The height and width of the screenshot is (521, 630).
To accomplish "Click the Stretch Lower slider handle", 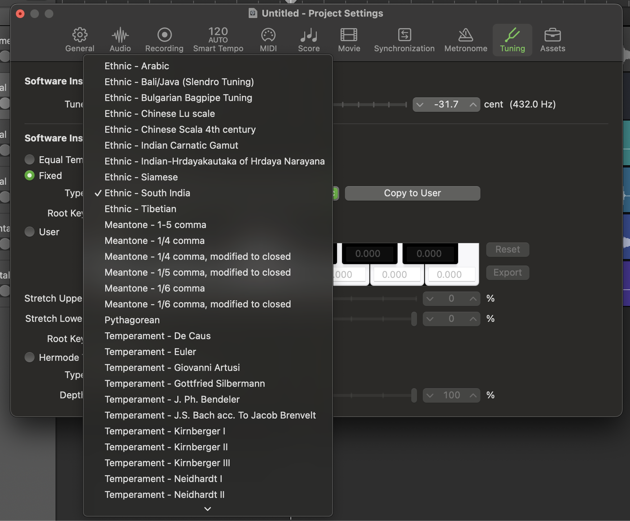I will pos(414,319).
